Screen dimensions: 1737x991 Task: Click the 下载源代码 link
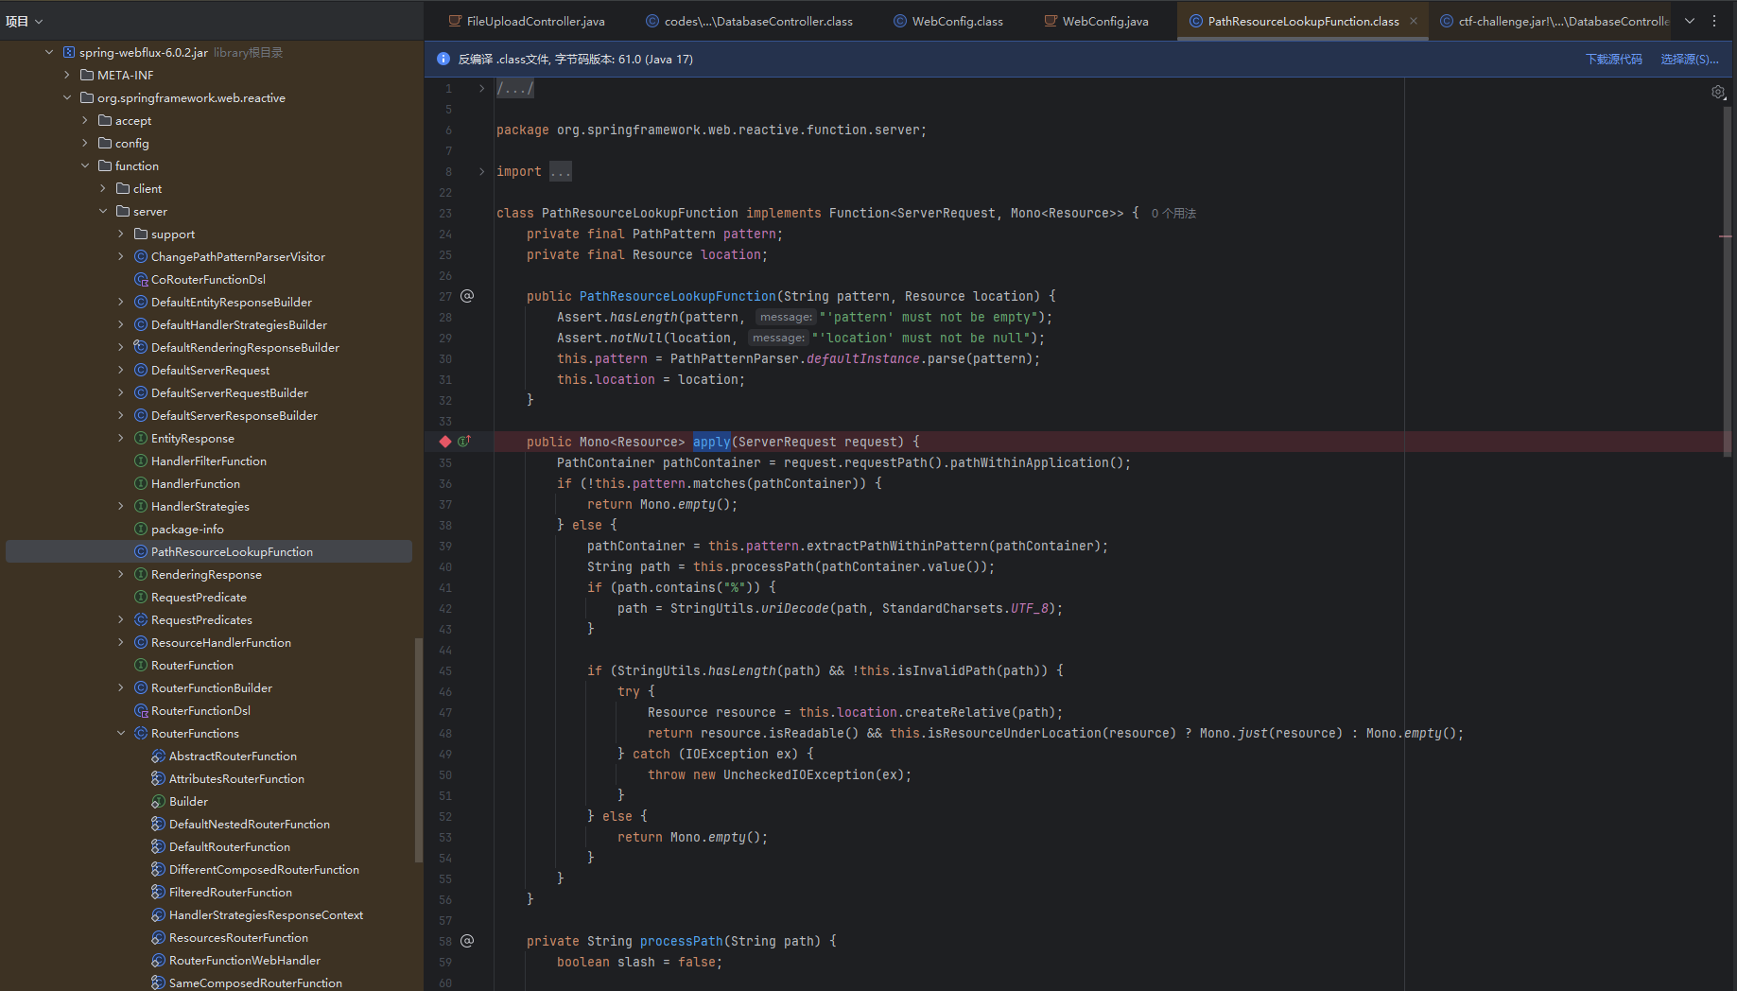[1614, 59]
